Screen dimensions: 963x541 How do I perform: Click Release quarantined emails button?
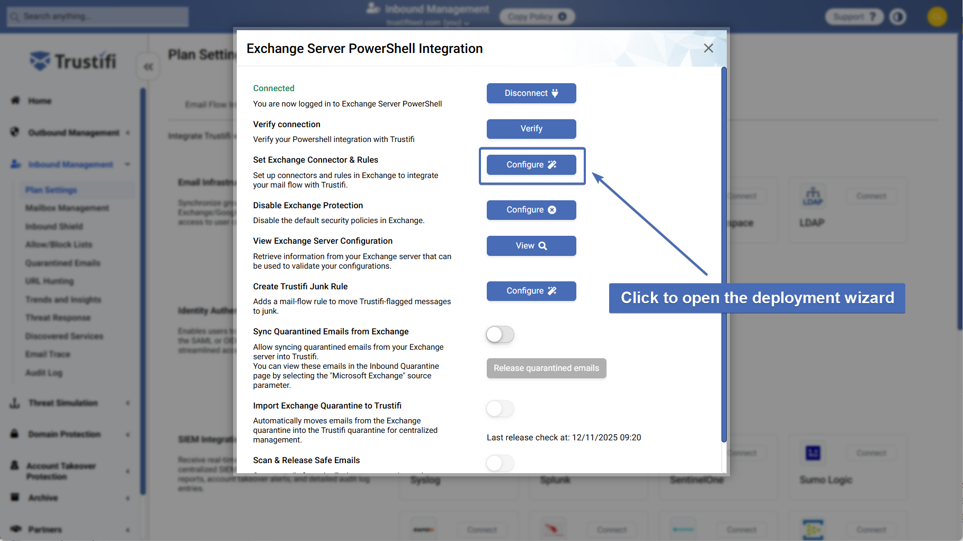[x=546, y=368]
